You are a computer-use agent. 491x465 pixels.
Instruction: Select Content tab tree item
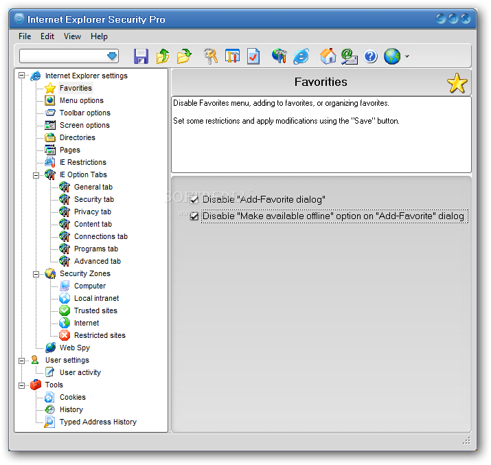[93, 224]
